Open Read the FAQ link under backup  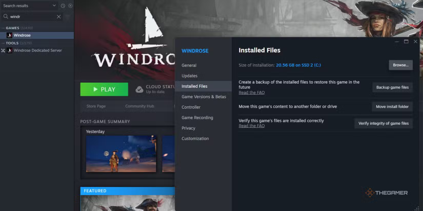(x=252, y=93)
